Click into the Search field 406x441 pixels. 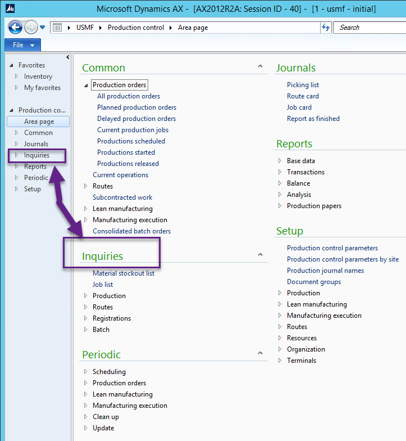pyautogui.click(x=369, y=28)
